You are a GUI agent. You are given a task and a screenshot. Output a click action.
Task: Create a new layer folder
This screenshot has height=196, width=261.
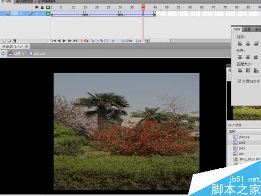coord(9,41)
